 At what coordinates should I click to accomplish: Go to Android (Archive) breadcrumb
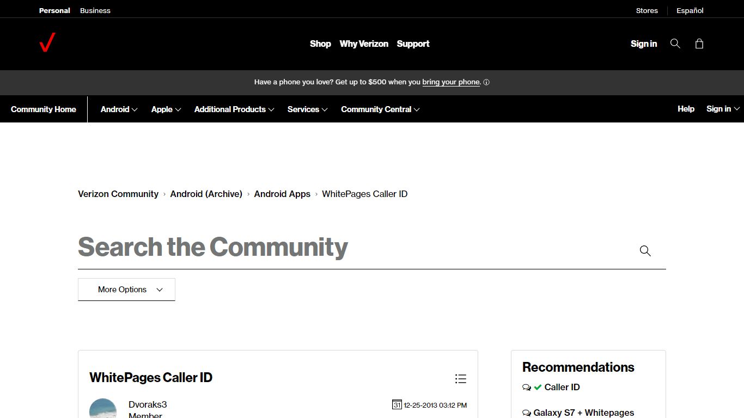coord(206,194)
